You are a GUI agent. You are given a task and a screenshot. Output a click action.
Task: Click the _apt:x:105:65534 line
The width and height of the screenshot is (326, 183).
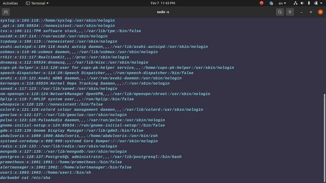tap(58, 26)
